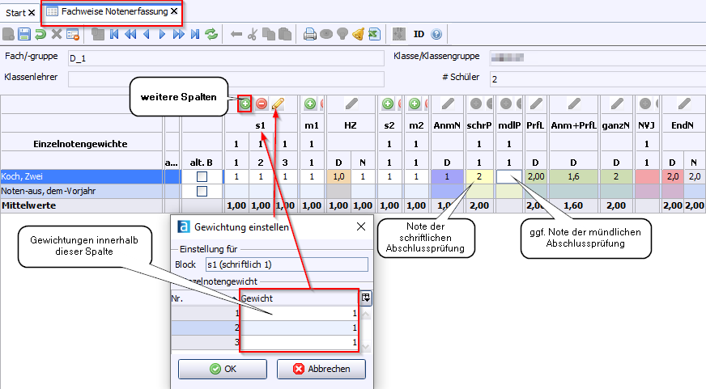The width and height of the screenshot is (706, 389).
Task: Close the Fachweise Notenerfassung tab
Action: pyautogui.click(x=173, y=11)
